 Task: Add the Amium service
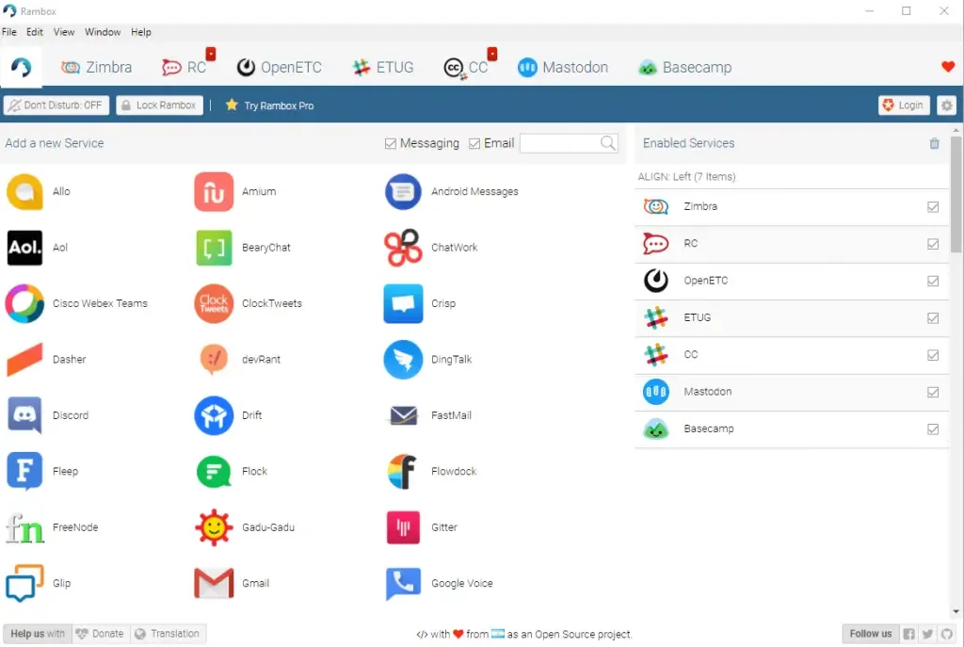214,192
